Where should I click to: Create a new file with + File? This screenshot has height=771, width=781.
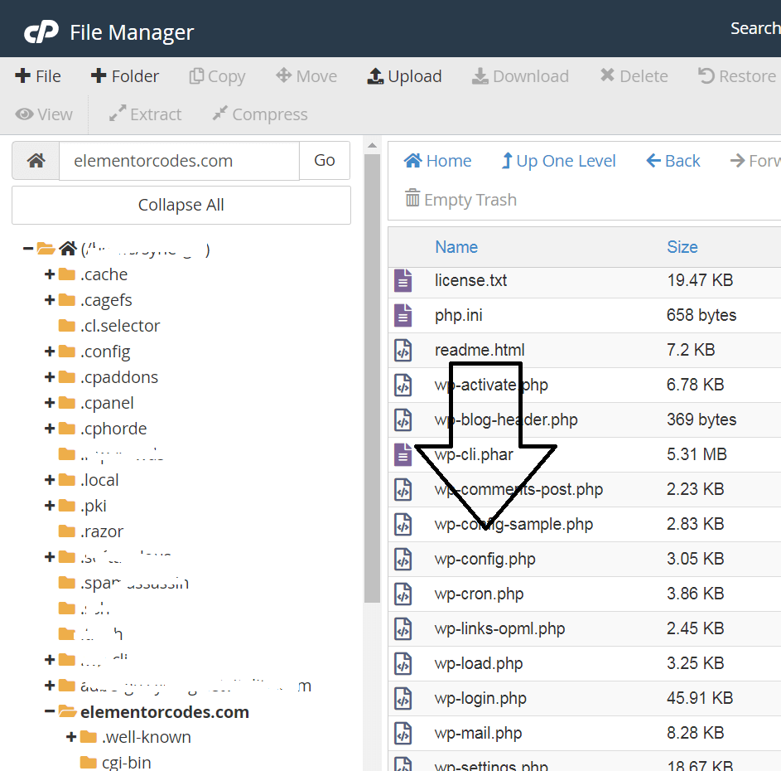[38, 76]
